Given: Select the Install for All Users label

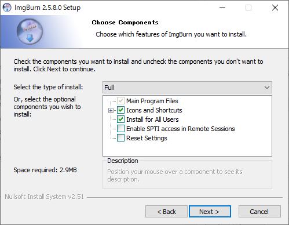Looking at the screenshot, I should [x=152, y=119].
